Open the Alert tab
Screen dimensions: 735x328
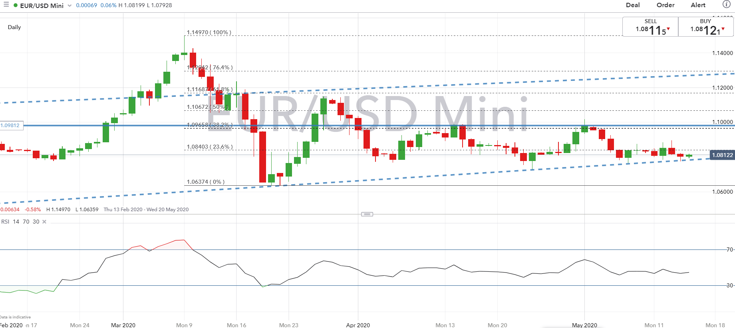point(698,5)
